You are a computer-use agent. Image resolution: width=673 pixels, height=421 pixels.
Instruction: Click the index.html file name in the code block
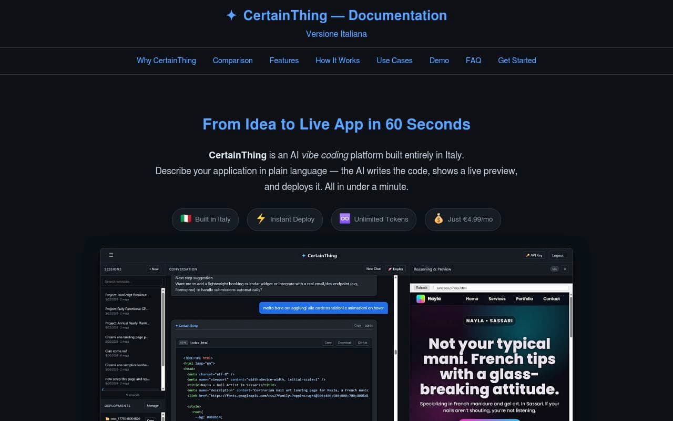point(199,343)
